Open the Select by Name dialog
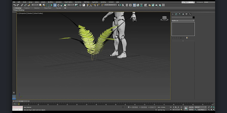 click(44, 5)
